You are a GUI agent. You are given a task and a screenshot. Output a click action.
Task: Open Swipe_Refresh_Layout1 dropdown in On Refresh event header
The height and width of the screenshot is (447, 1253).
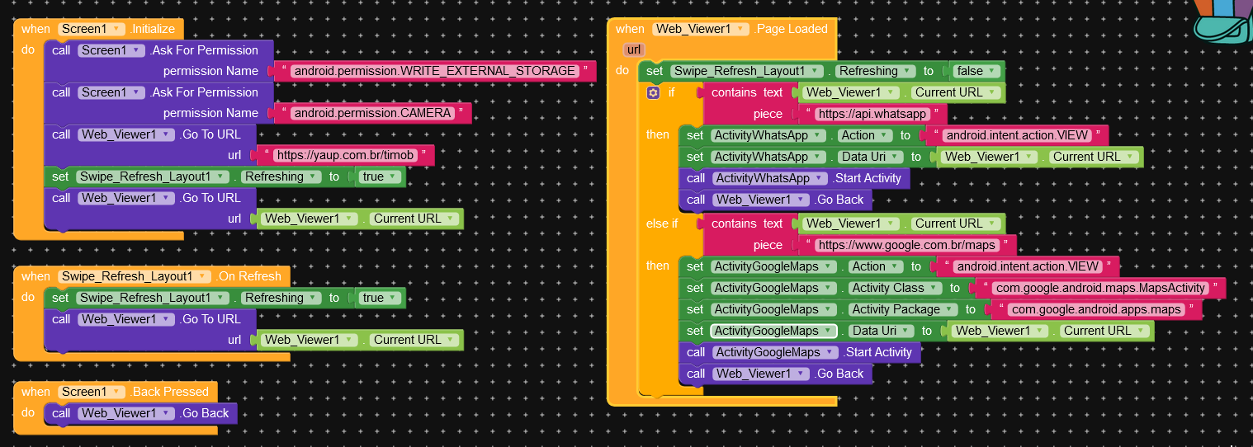tap(135, 276)
